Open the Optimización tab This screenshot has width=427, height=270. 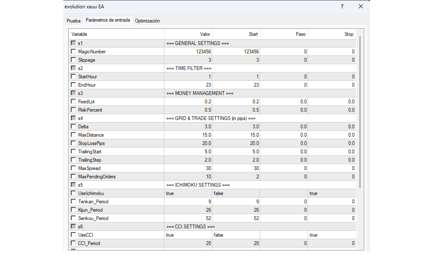tap(147, 21)
